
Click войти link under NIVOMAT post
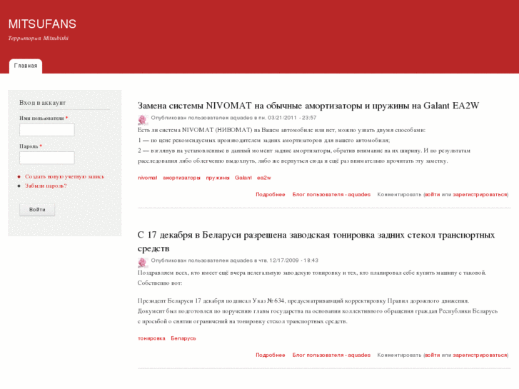point(433,194)
